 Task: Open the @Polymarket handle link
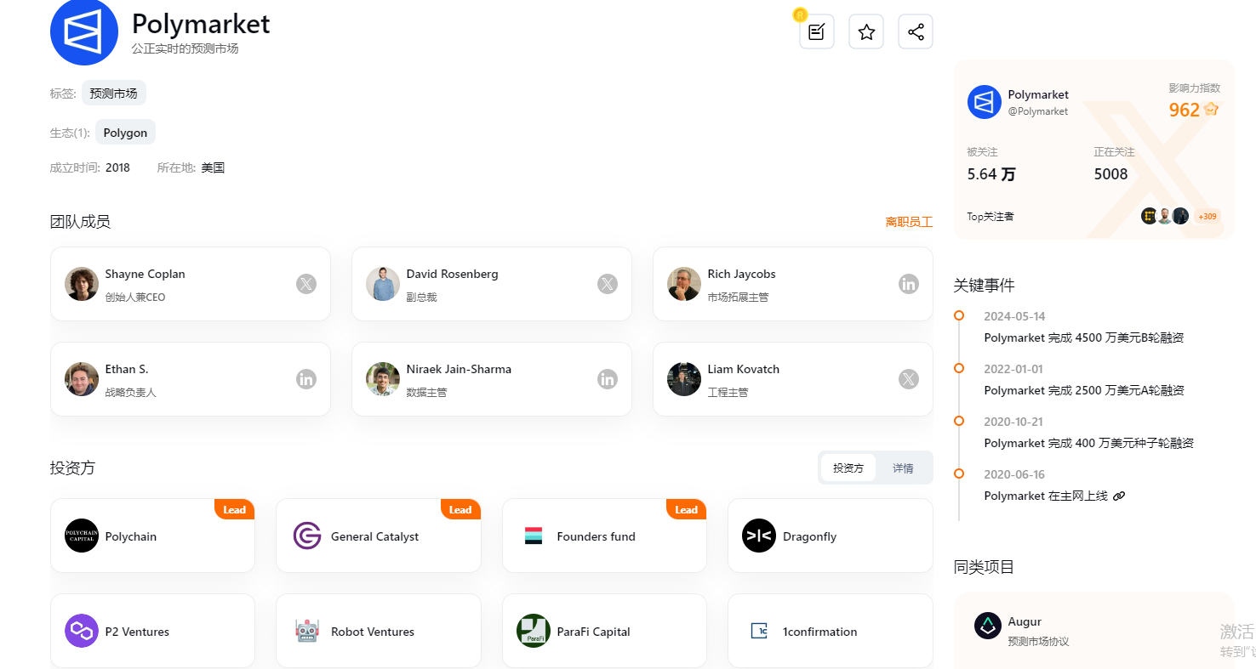tap(1037, 111)
